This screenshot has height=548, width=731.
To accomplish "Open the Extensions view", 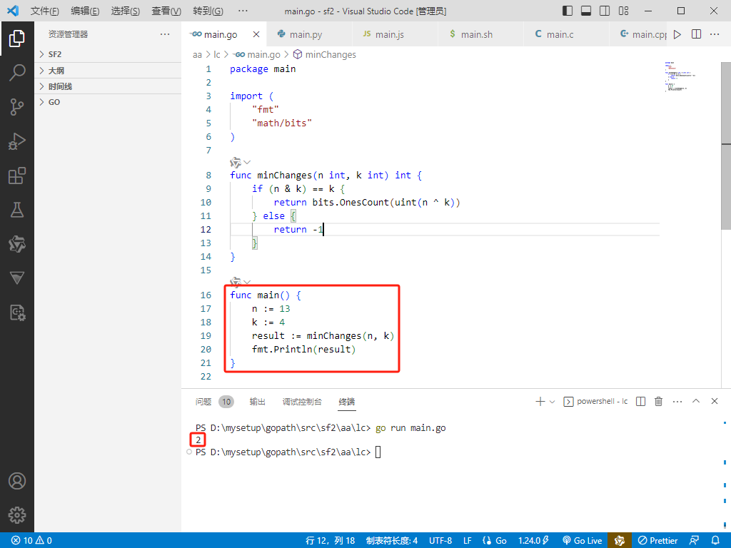I will click(17, 176).
